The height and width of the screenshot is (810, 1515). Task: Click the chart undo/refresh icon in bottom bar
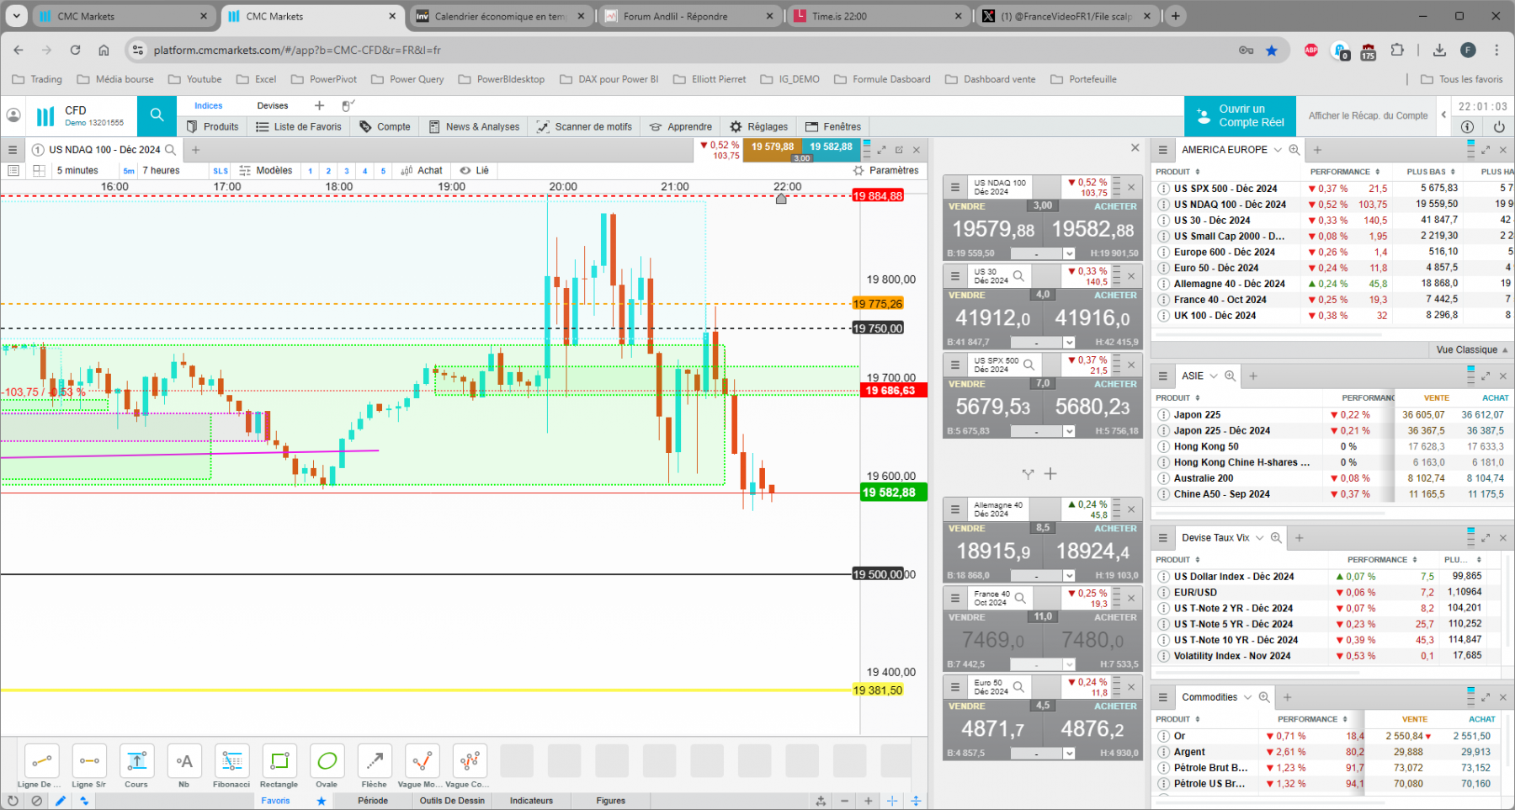[13, 801]
